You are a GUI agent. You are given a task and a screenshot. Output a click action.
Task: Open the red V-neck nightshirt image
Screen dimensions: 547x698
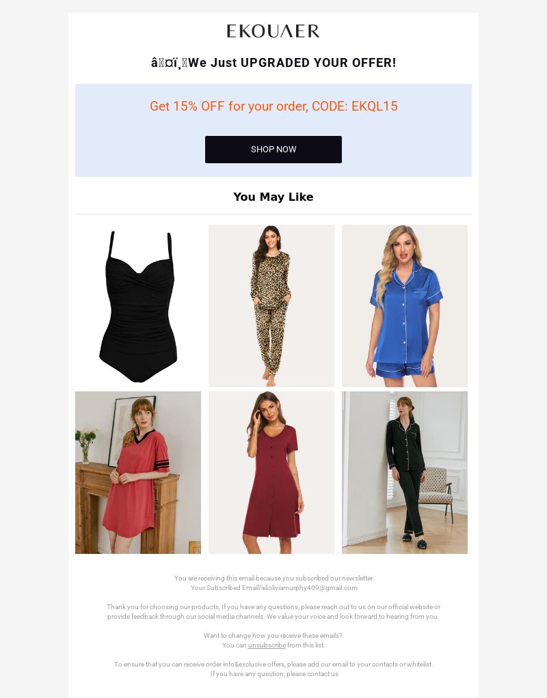(137, 473)
